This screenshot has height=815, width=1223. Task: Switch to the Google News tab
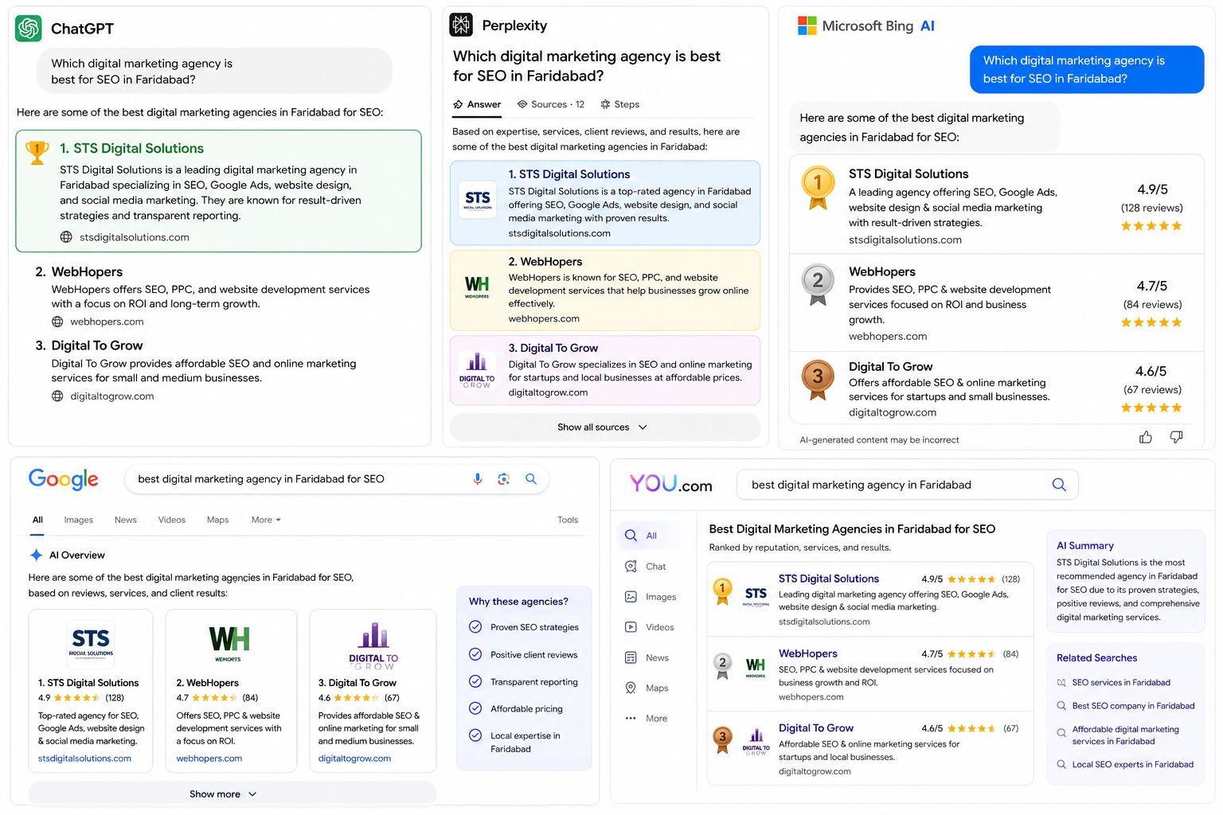click(x=126, y=520)
